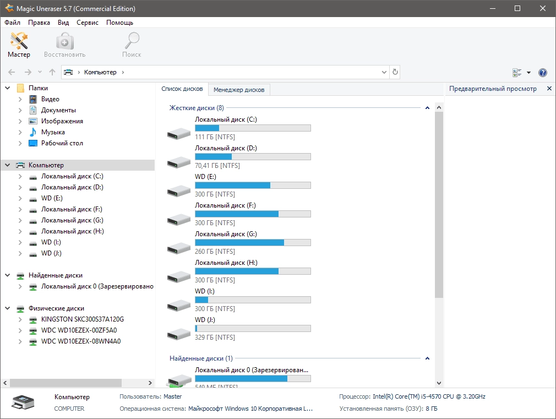Viewport: 556px width, 419px height.
Task: Open the Файл menu
Action: 13,23
